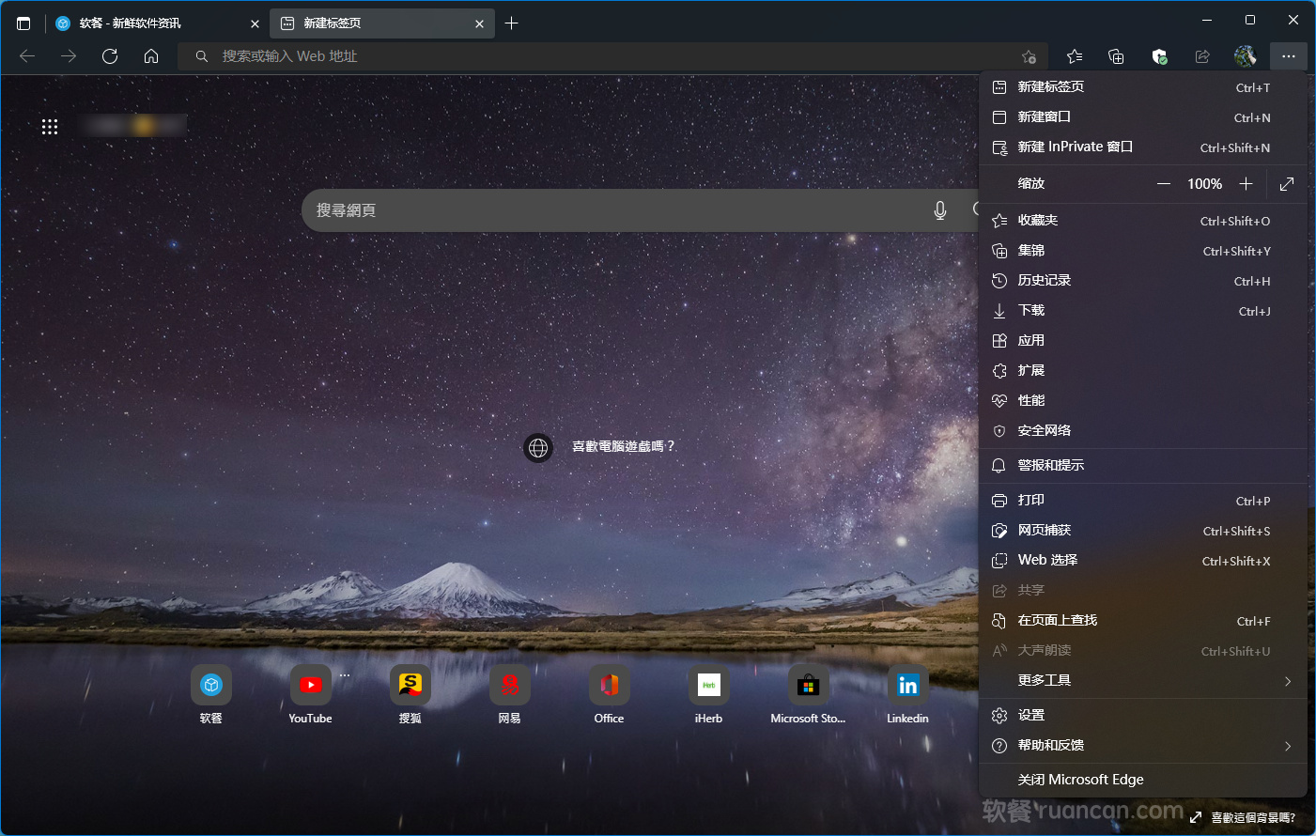Click the voice search microphone icon
The height and width of the screenshot is (836, 1316).
click(939, 210)
